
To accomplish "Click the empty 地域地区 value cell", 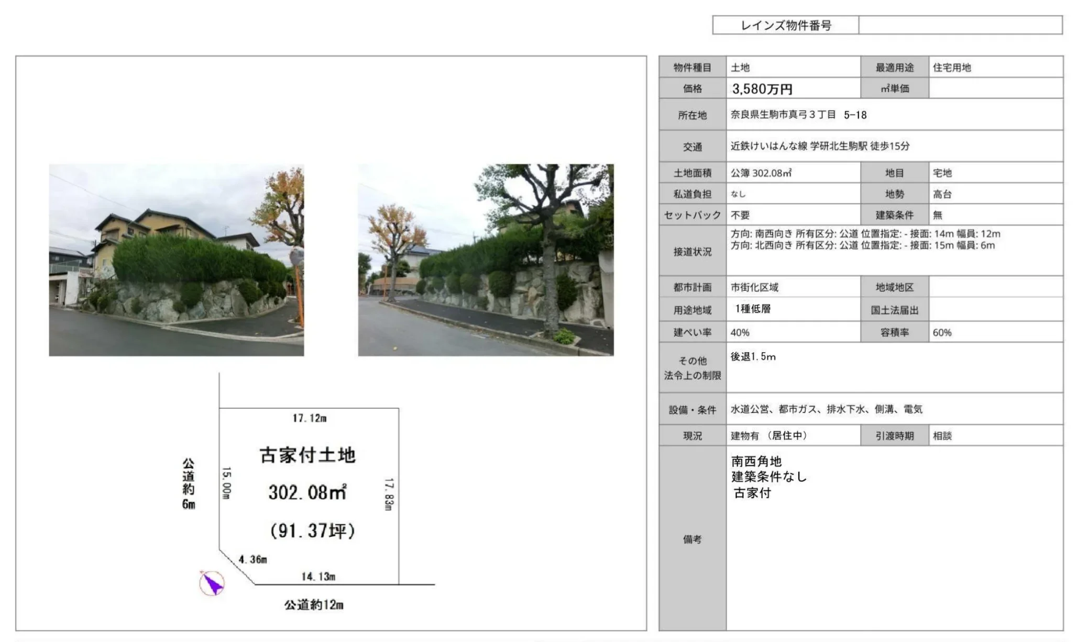I will pyautogui.click(x=996, y=287).
